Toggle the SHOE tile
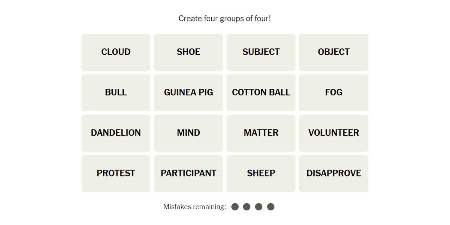Image resolution: width=450 pixels, height=225 pixels. point(188,52)
